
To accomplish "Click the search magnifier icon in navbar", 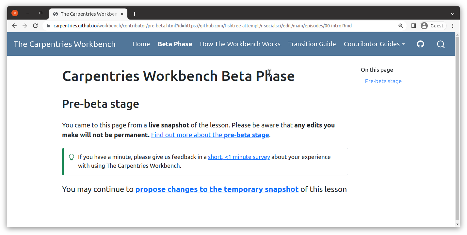I will [441, 44].
